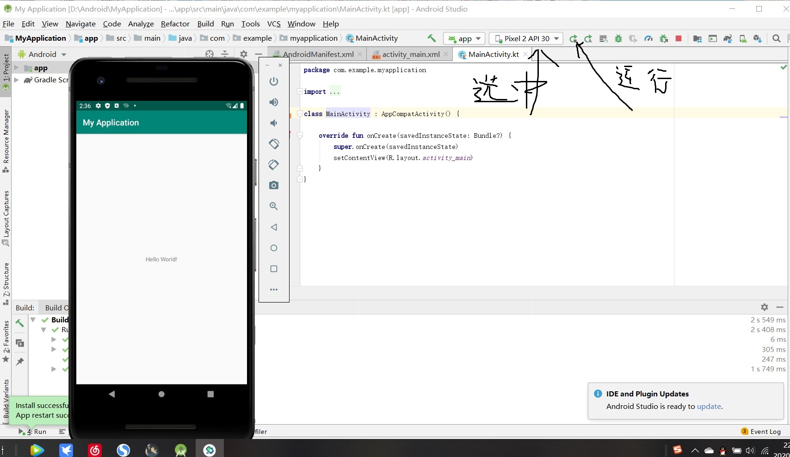The width and height of the screenshot is (790, 457).
Task: Attach debugger to Android process icon
Action: (664, 39)
